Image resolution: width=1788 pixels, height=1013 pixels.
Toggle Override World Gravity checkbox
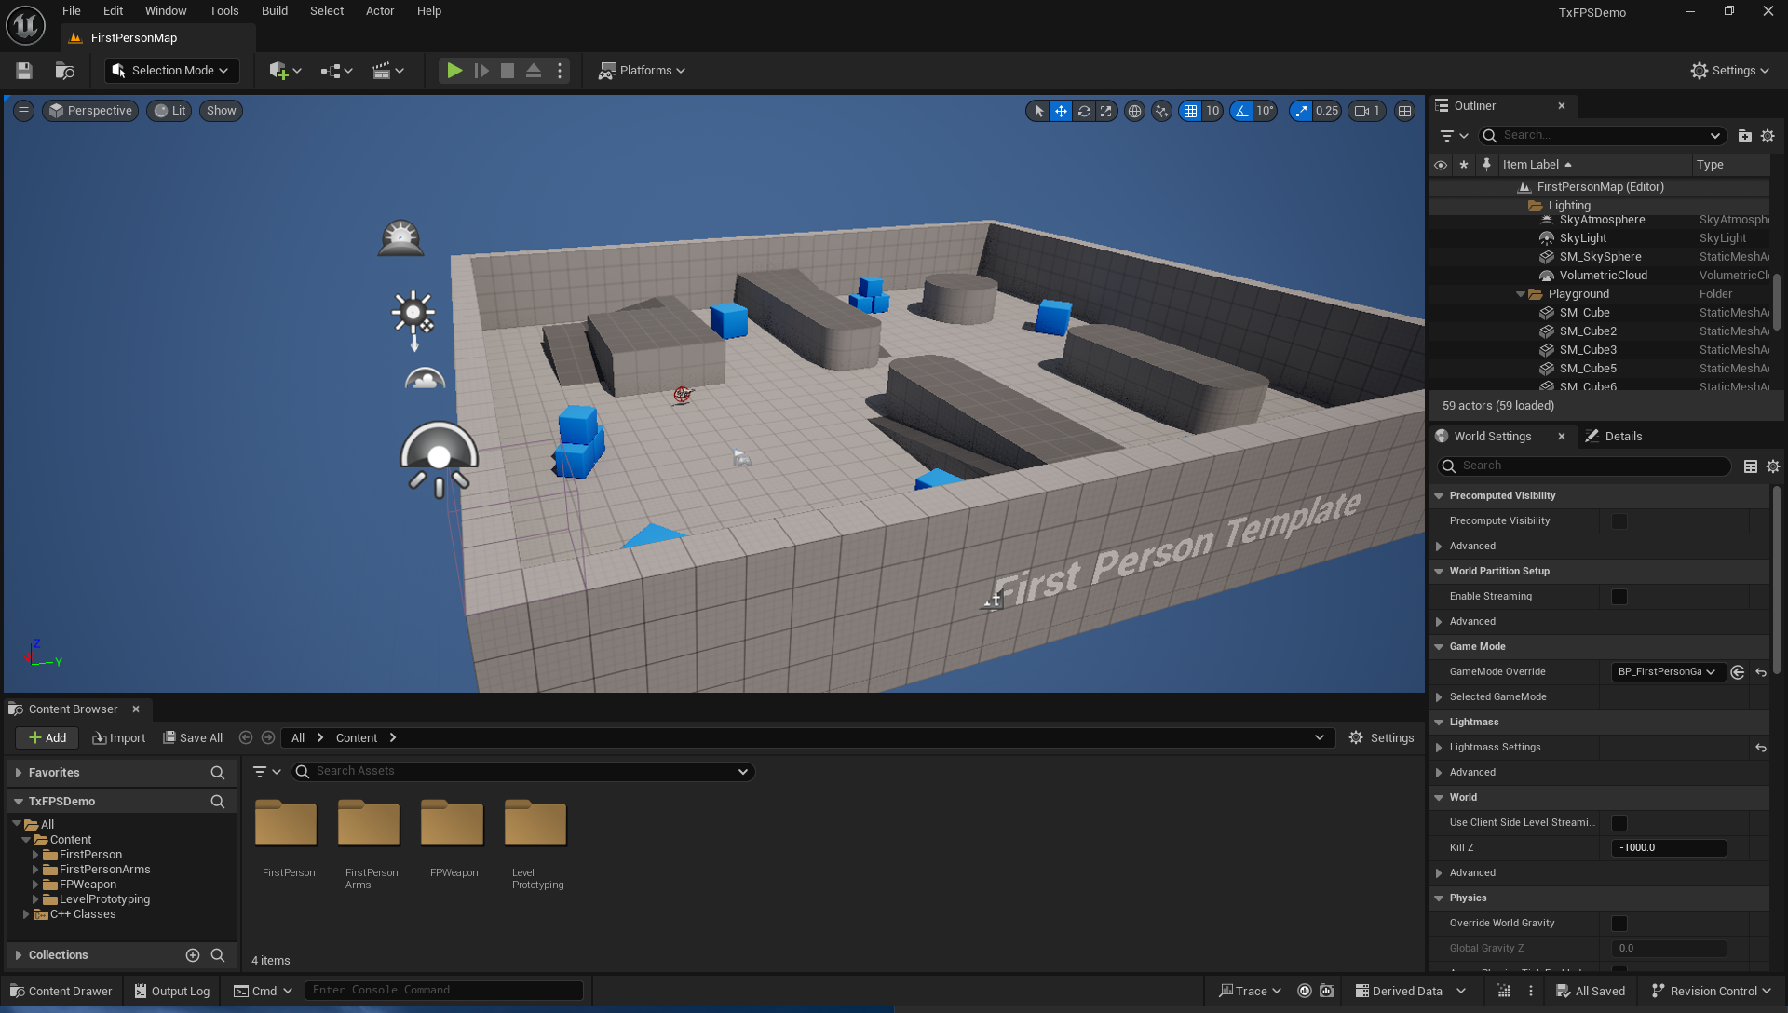click(x=1619, y=924)
